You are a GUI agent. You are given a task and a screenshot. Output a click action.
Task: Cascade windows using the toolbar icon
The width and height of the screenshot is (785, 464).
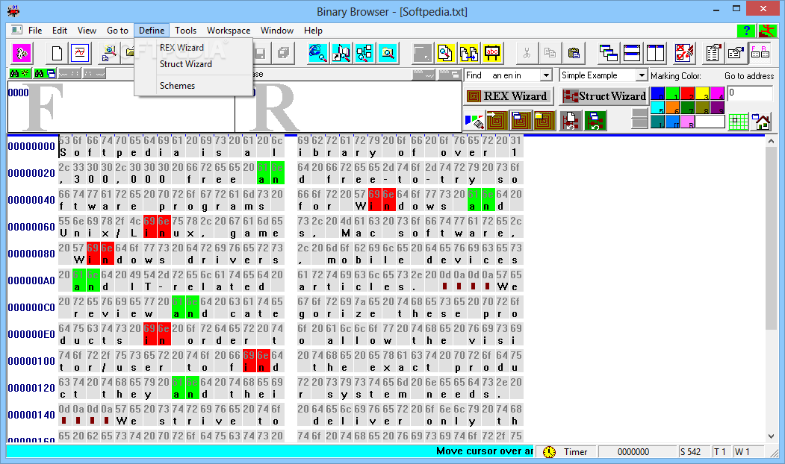(608, 52)
